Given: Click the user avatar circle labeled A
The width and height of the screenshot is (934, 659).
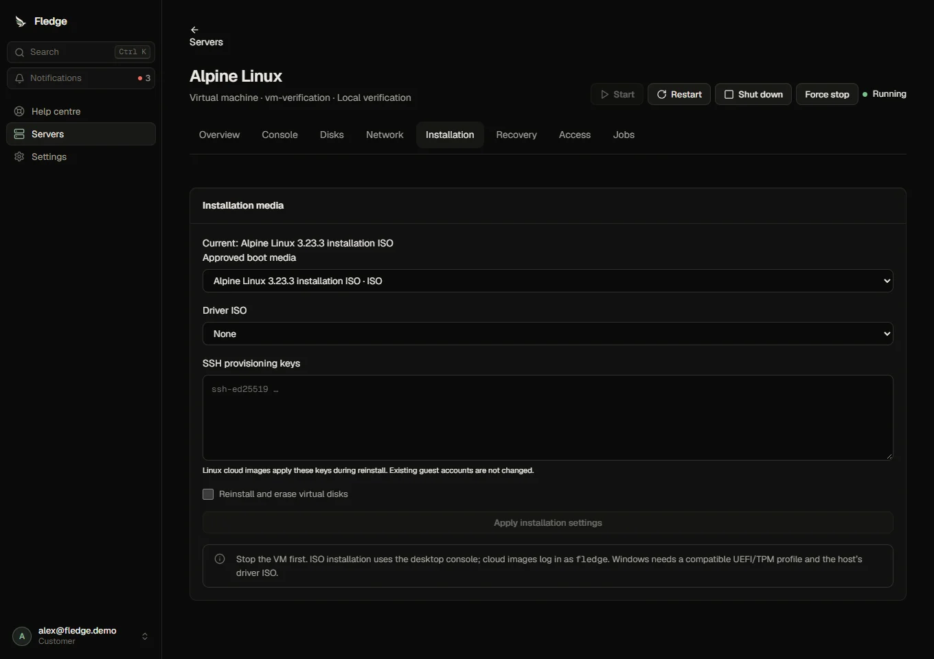Looking at the screenshot, I should (x=22, y=636).
